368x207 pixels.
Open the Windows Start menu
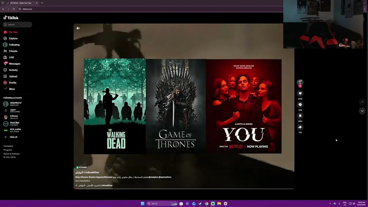(x=143, y=204)
